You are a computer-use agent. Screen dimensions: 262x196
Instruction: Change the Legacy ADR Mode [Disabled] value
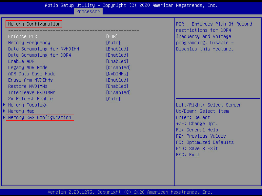tap(118, 68)
